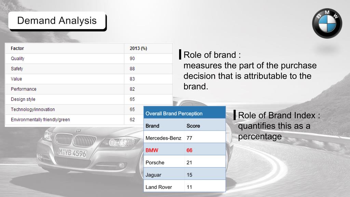
Task: Select the Design style value 65
Action: click(132, 99)
